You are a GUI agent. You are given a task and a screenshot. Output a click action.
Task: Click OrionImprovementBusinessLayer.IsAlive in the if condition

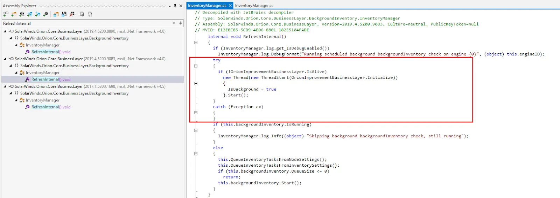pos(277,72)
